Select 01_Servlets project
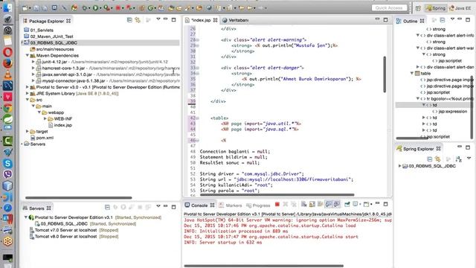 click(39, 30)
